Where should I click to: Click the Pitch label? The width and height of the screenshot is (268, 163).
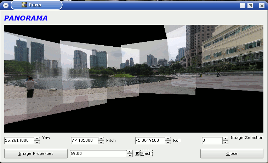click(x=111, y=140)
